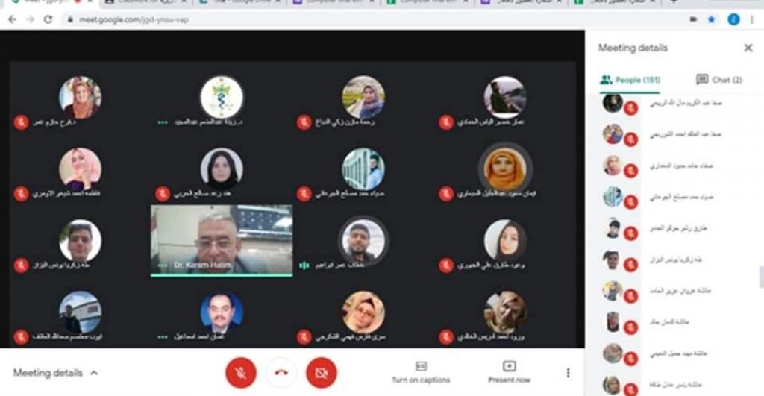
Task: Click Present now screen share icon
Action: pyautogui.click(x=509, y=373)
